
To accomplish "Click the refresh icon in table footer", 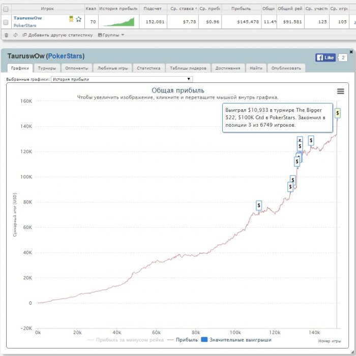I will [x=15, y=35].
